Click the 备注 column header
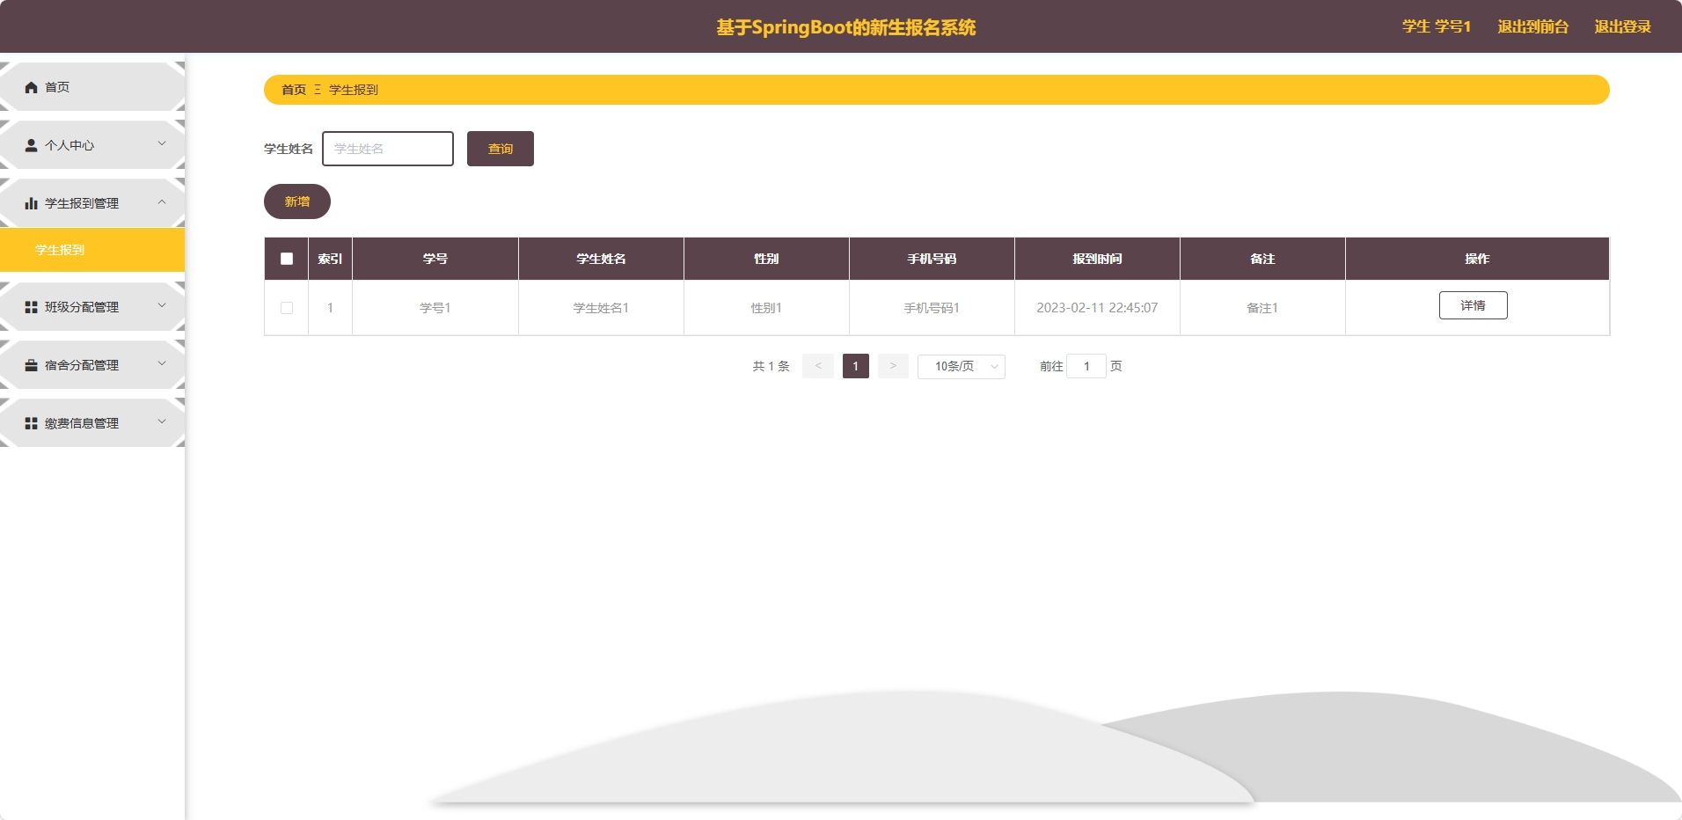The height and width of the screenshot is (820, 1682). pyautogui.click(x=1262, y=259)
